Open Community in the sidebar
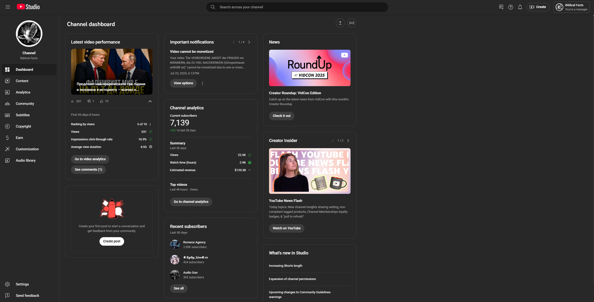This screenshot has width=594, height=302. pyautogui.click(x=29, y=104)
